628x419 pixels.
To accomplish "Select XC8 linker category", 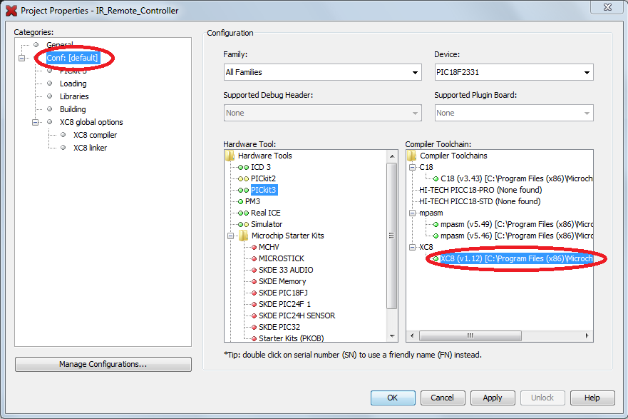I will [90, 148].
